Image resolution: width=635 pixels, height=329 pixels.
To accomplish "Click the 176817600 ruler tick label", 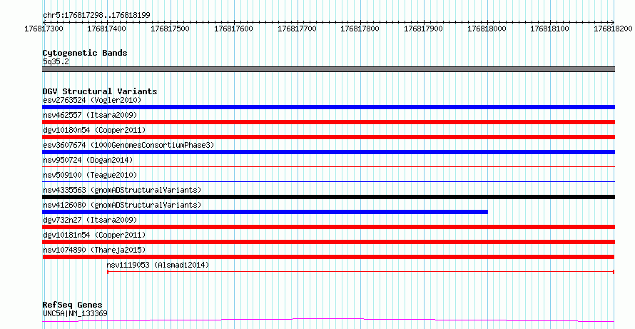I will [234, 29].
